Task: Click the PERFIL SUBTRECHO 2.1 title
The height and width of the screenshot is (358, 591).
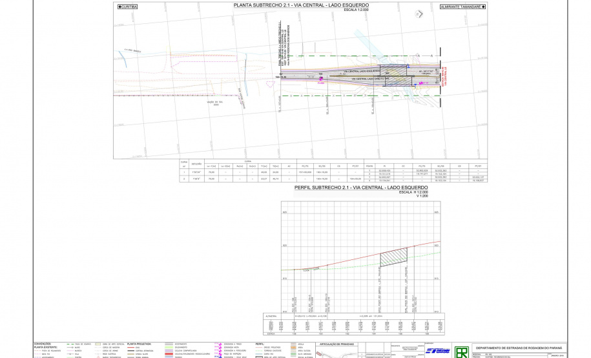Action: point(342,188)
